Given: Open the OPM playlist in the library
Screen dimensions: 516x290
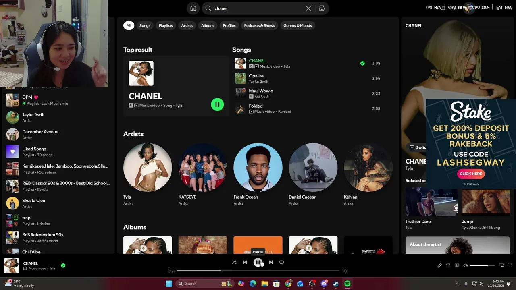Looking at the screenshot, I should (x=58, y=100).
